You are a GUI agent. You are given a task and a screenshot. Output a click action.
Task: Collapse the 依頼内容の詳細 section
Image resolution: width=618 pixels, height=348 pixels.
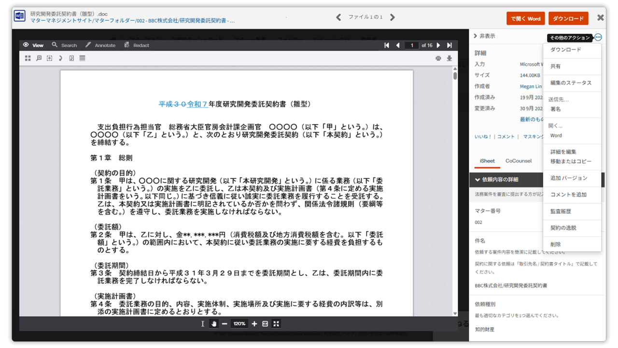click(x=478, y=180)
